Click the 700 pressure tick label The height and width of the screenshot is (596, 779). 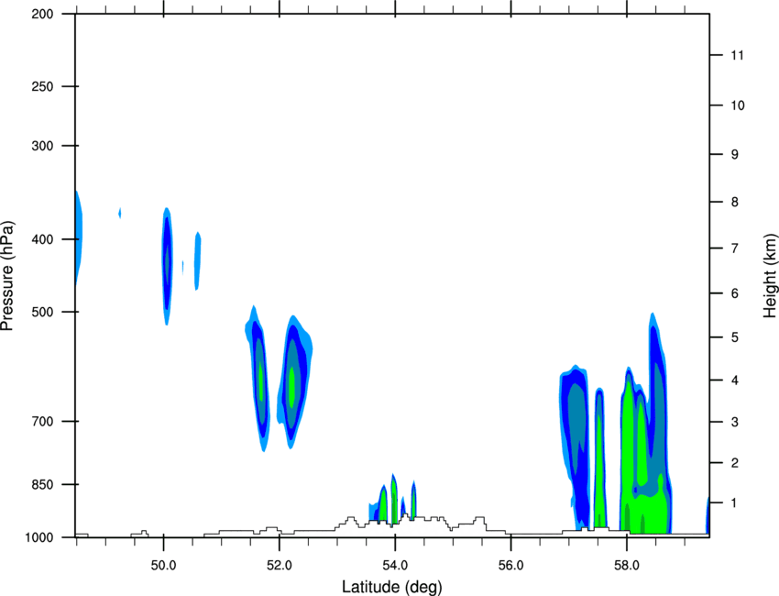click(x=43, y=421)
